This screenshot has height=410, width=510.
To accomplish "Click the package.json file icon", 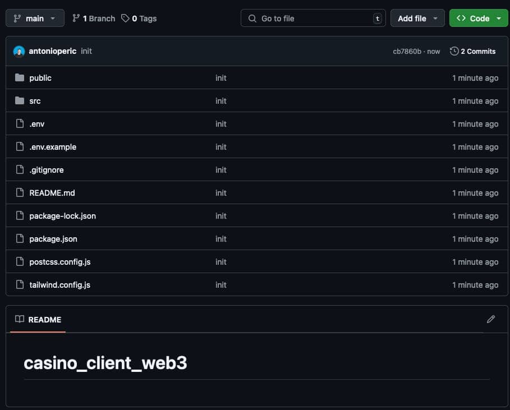I will click(20, 238).
